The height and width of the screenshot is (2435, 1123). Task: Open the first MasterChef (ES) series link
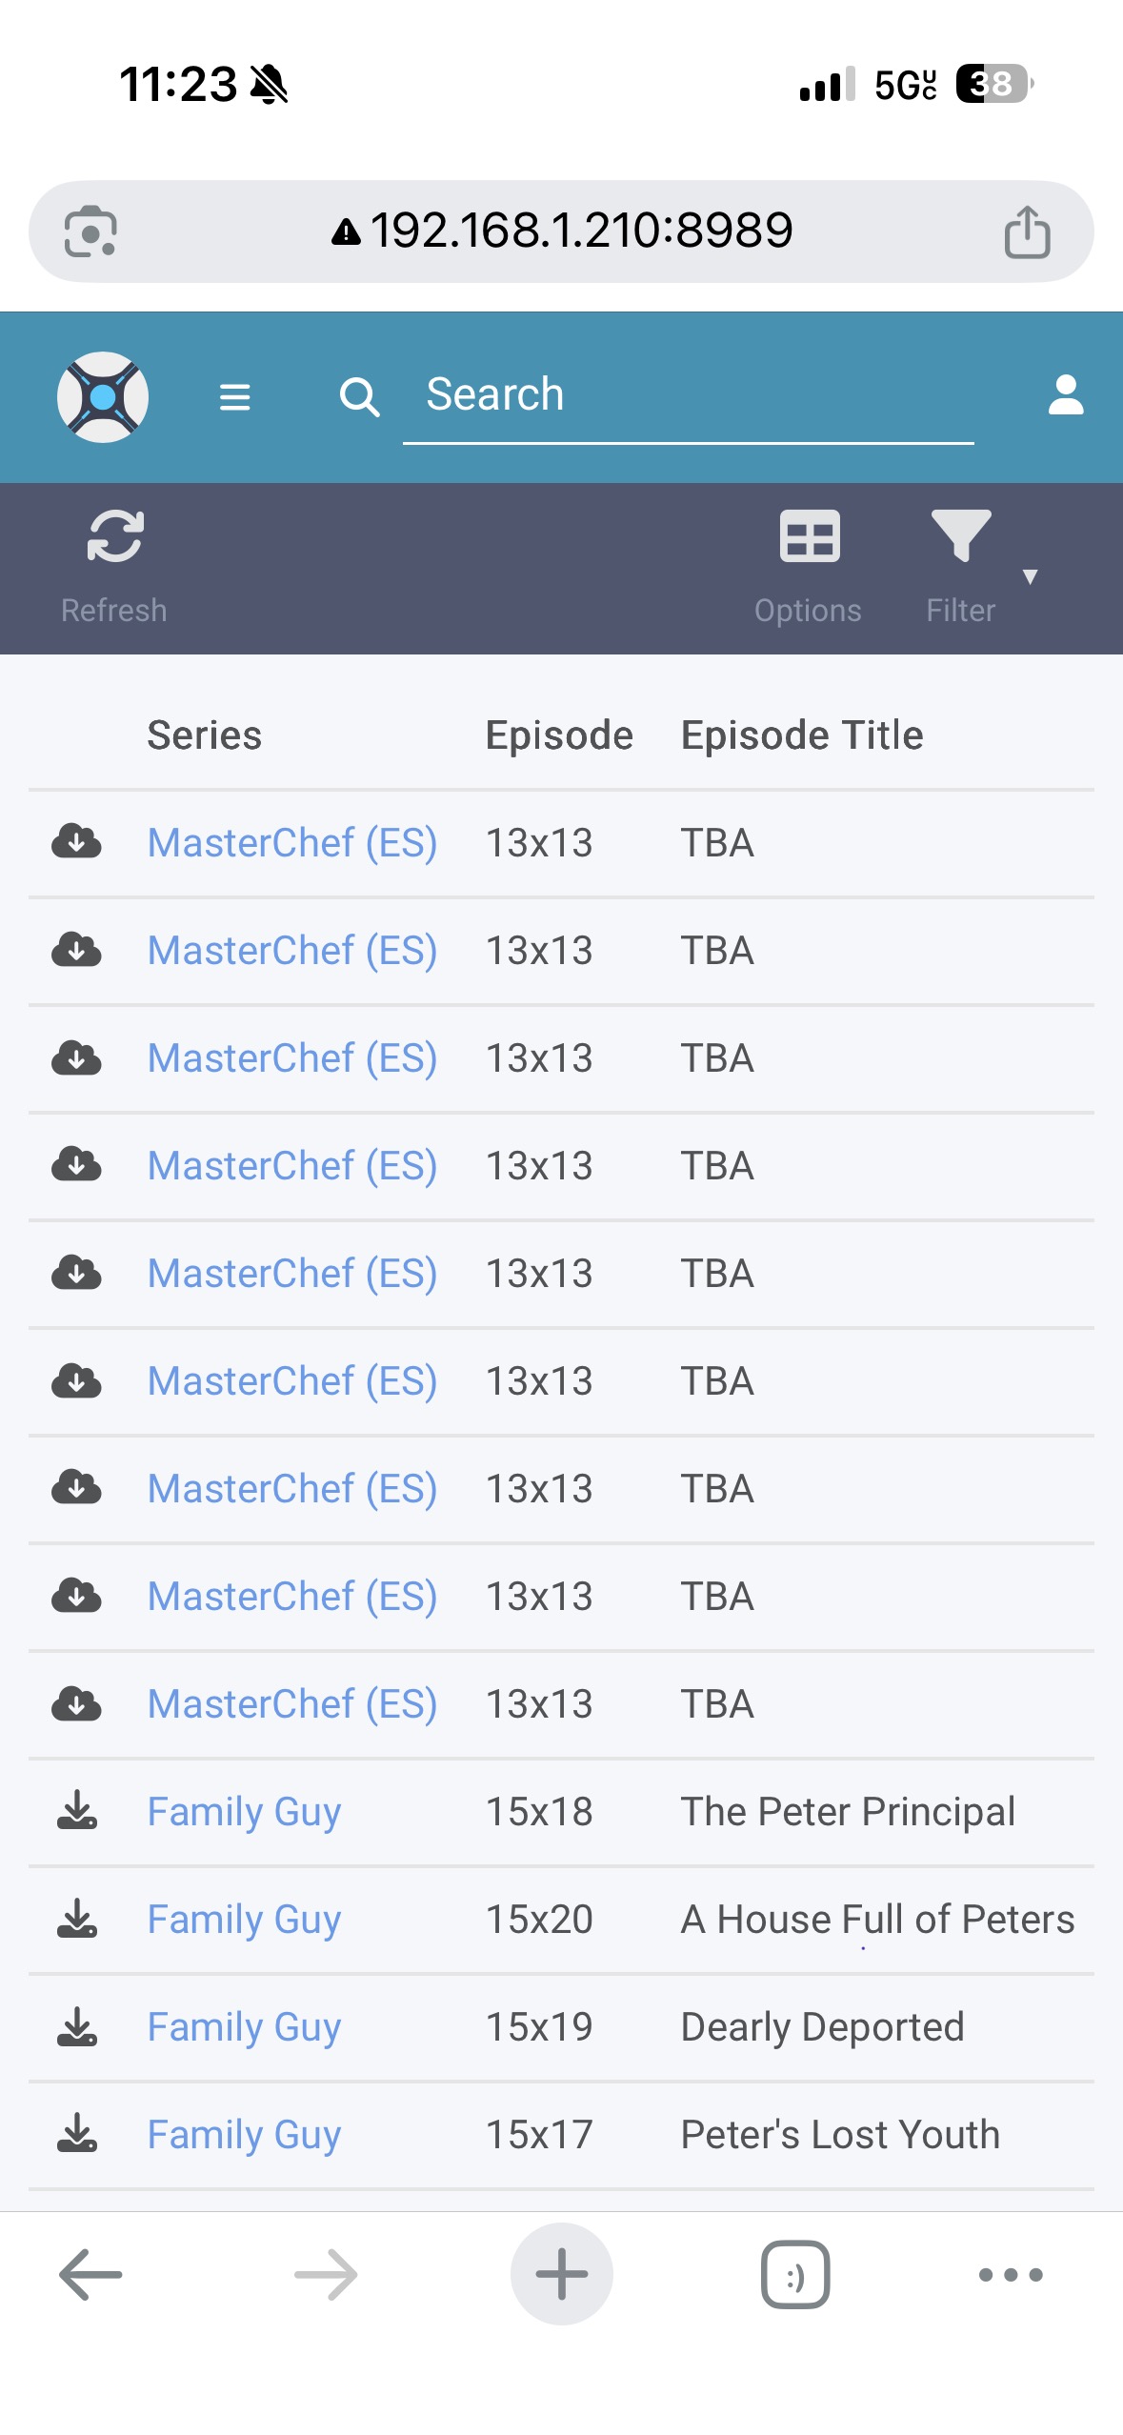tap(291, 843)
